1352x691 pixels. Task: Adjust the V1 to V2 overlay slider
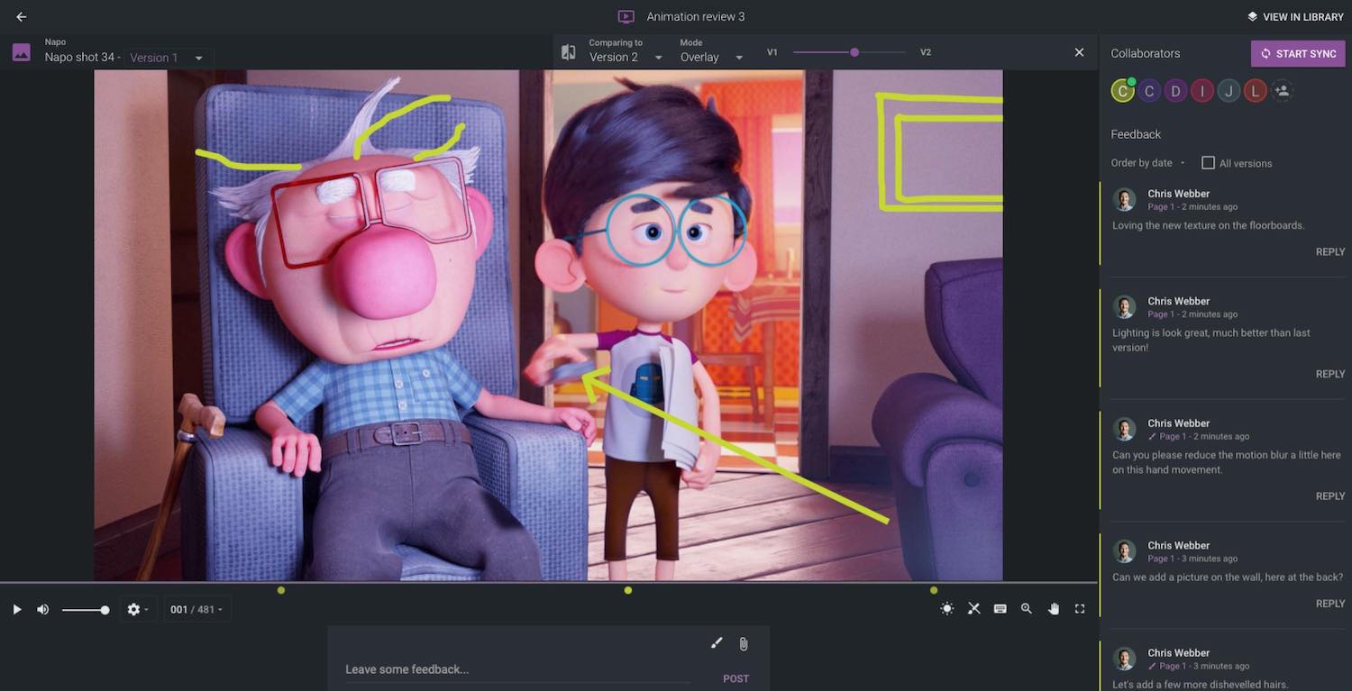coord(849,52)
